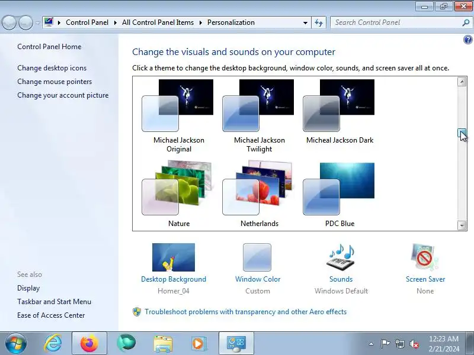Select the Michael Jackson Twilight theme

pos(259,116)
